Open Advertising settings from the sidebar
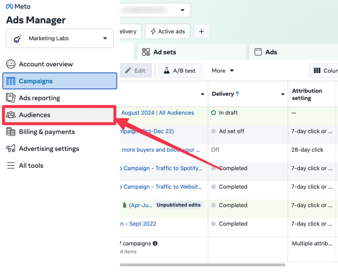 pos(49,149)
